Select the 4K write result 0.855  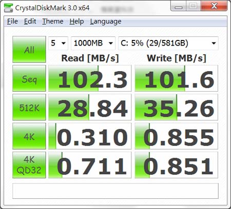176,136
